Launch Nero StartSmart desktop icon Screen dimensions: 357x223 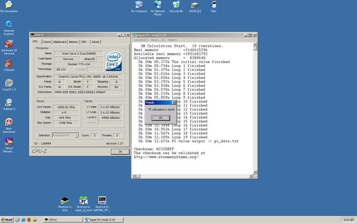point(9,122)
